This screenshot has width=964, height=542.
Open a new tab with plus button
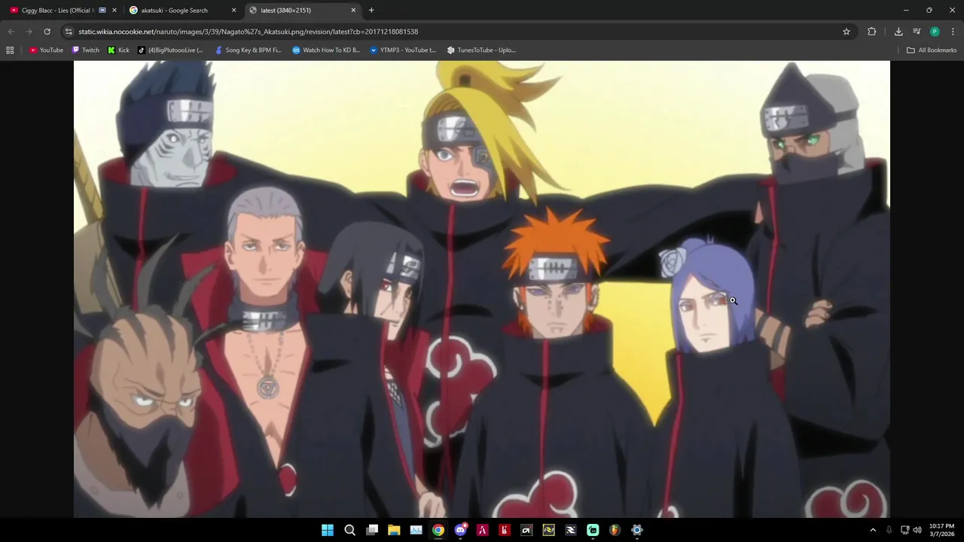(x=371, y=11)
